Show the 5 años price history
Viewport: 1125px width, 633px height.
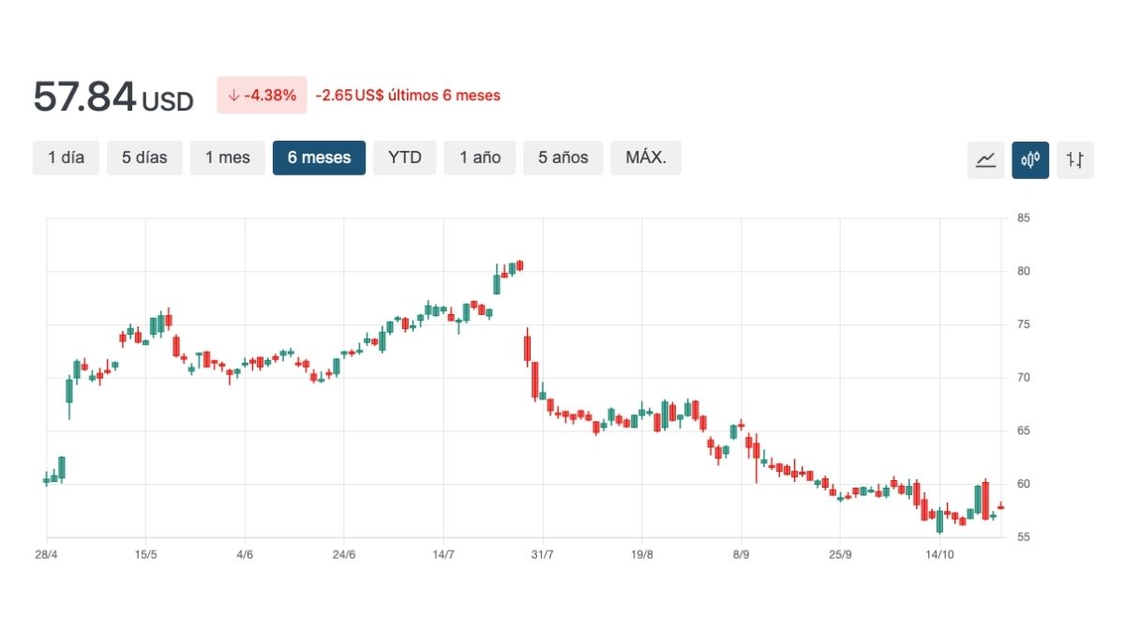coord(563,158)
